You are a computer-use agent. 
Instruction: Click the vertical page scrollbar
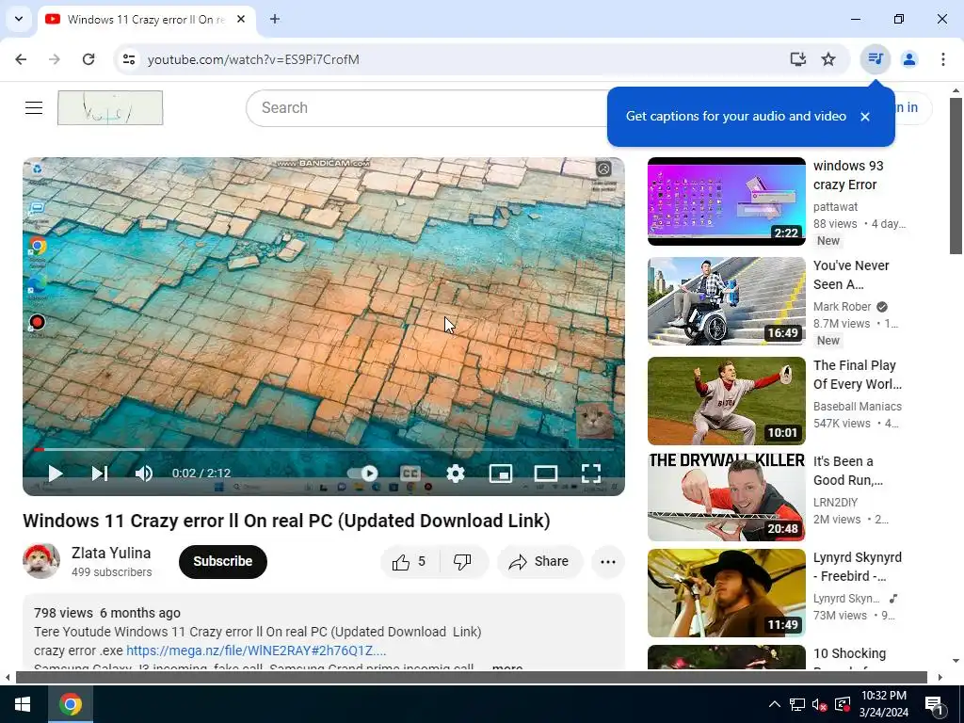956,176
